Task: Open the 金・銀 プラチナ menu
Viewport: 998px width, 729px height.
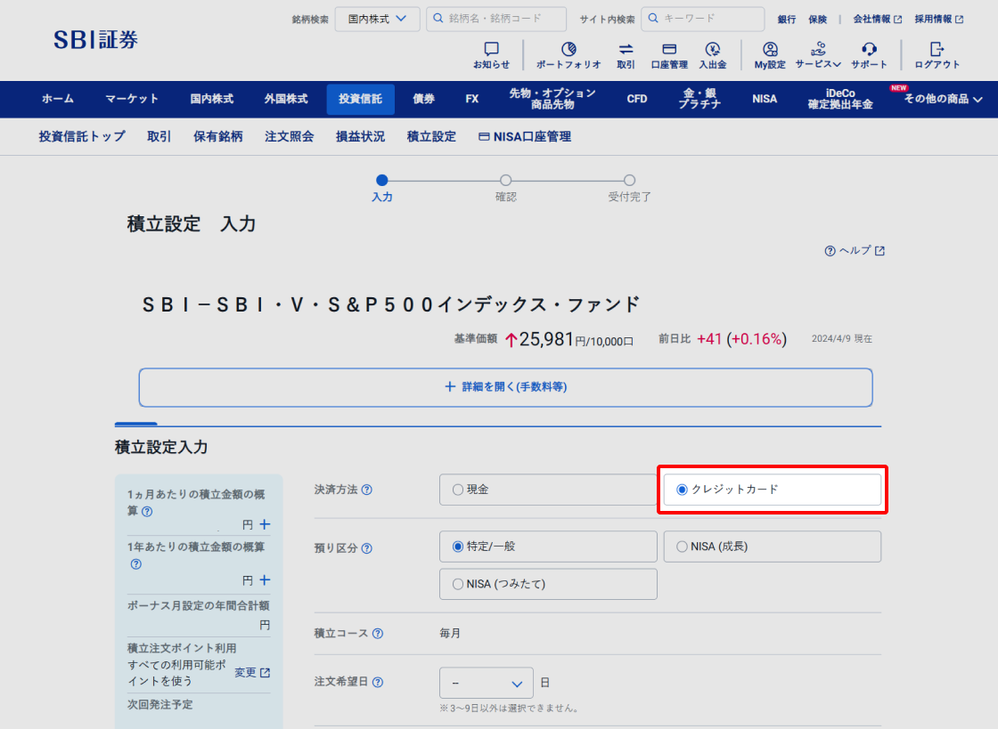Action: click(699, 99)
